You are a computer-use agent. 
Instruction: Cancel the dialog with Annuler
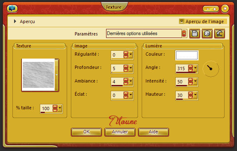120,132
